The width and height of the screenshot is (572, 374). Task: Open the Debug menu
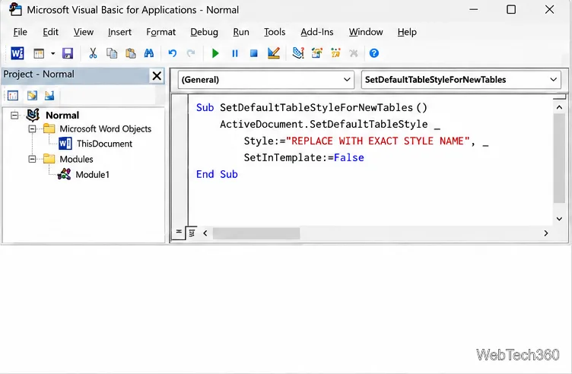click(x=205, y=32)
